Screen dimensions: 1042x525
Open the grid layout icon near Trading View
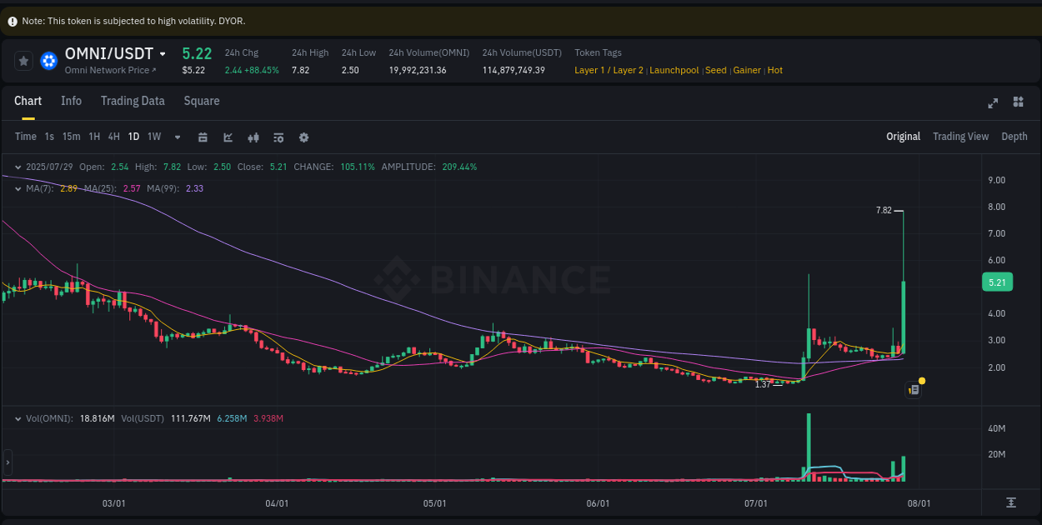[x=1018, y=103]
